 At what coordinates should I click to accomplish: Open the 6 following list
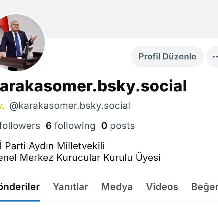click(71, 126)
